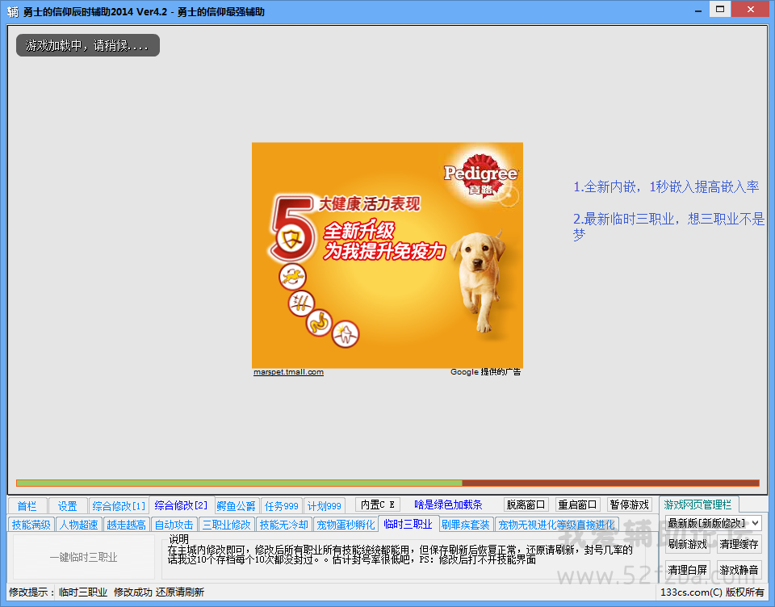The image size is (775, 607).
Task: Click the app icon in title bar
Action: (12, 10)
